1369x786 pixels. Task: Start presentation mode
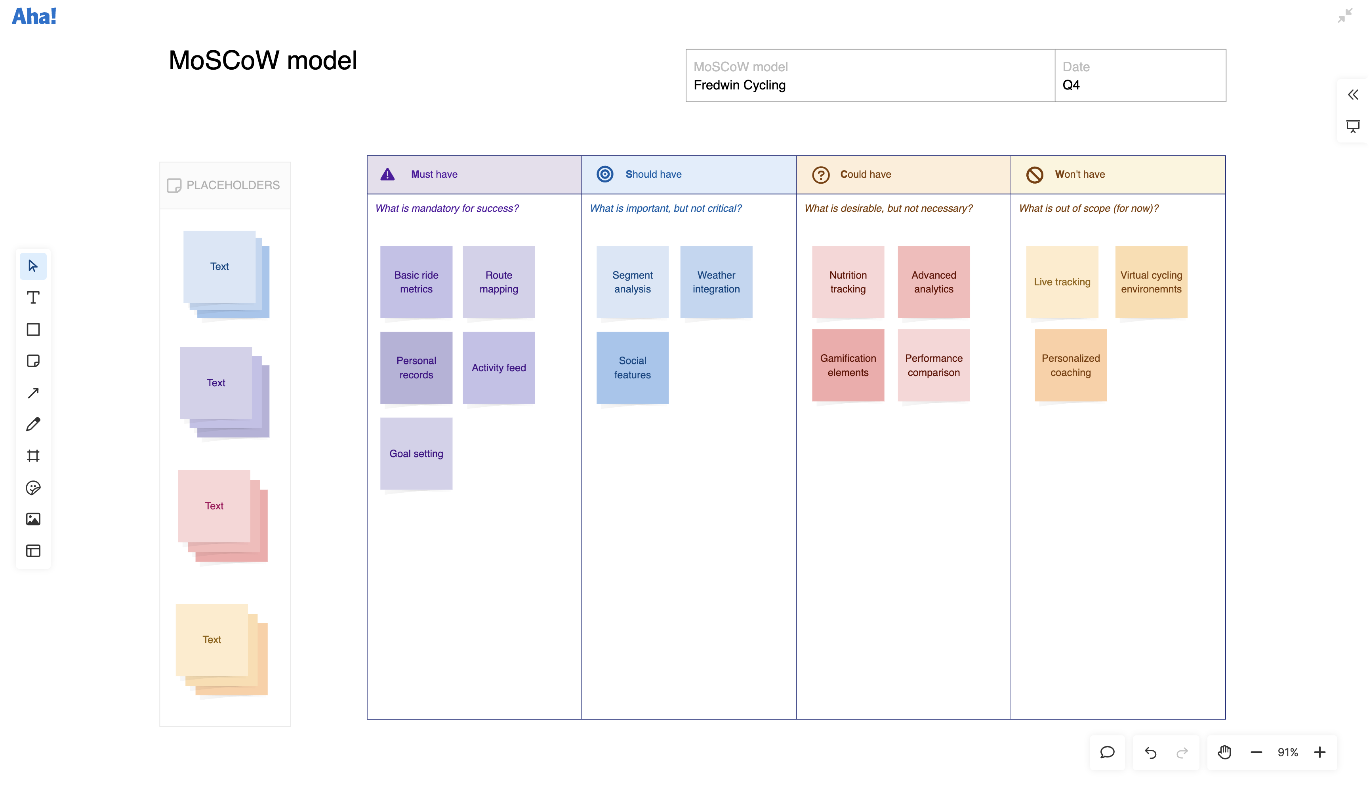pyautogui.click(x=1352, y=126)
